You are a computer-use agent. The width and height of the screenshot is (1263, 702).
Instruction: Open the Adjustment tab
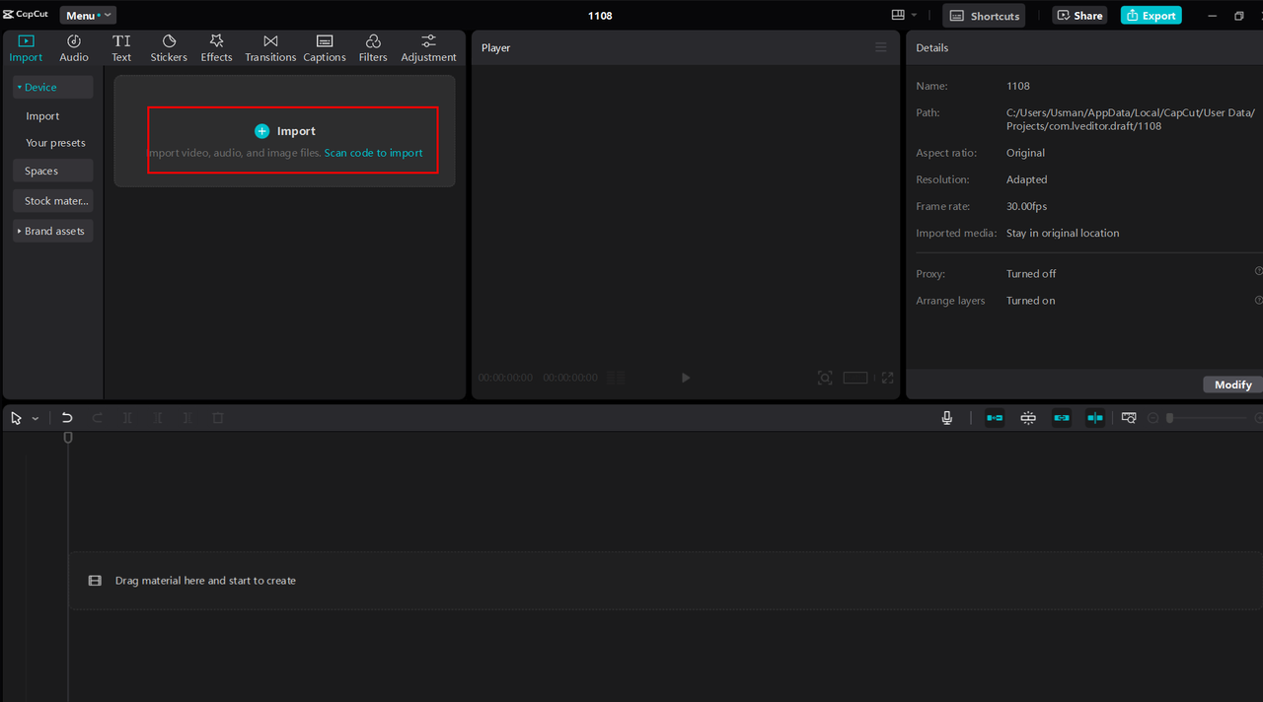[428, 48]
